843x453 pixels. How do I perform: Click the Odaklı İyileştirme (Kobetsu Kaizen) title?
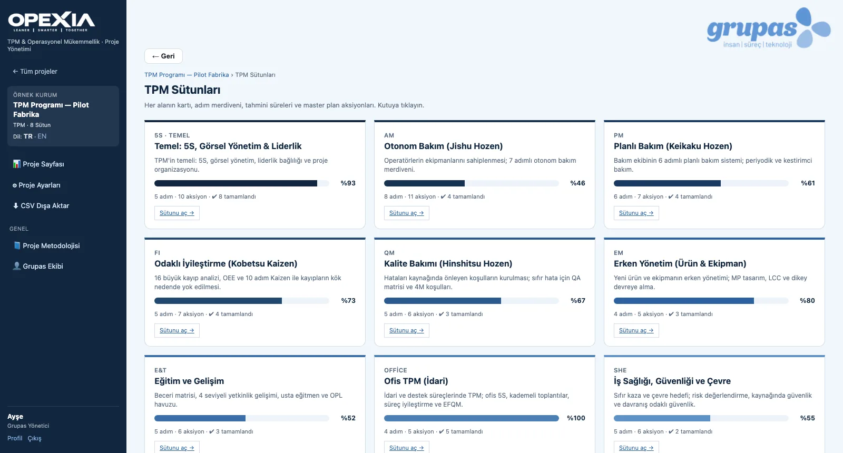point(226,263)
